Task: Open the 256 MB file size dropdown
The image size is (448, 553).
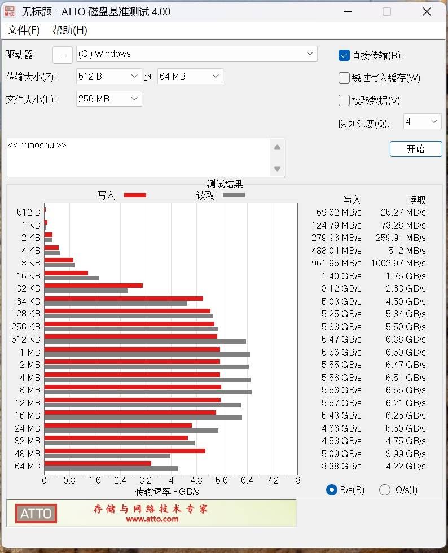Action: tap(109, 99)
